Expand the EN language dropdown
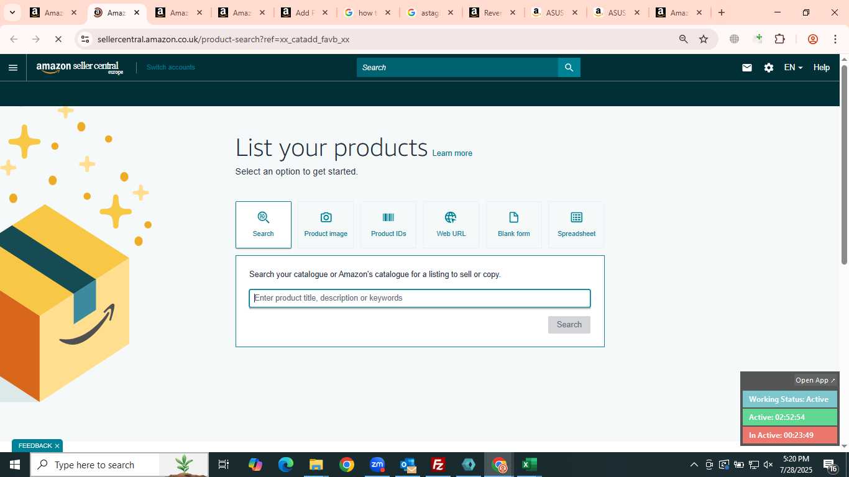 tap(793, 68)
